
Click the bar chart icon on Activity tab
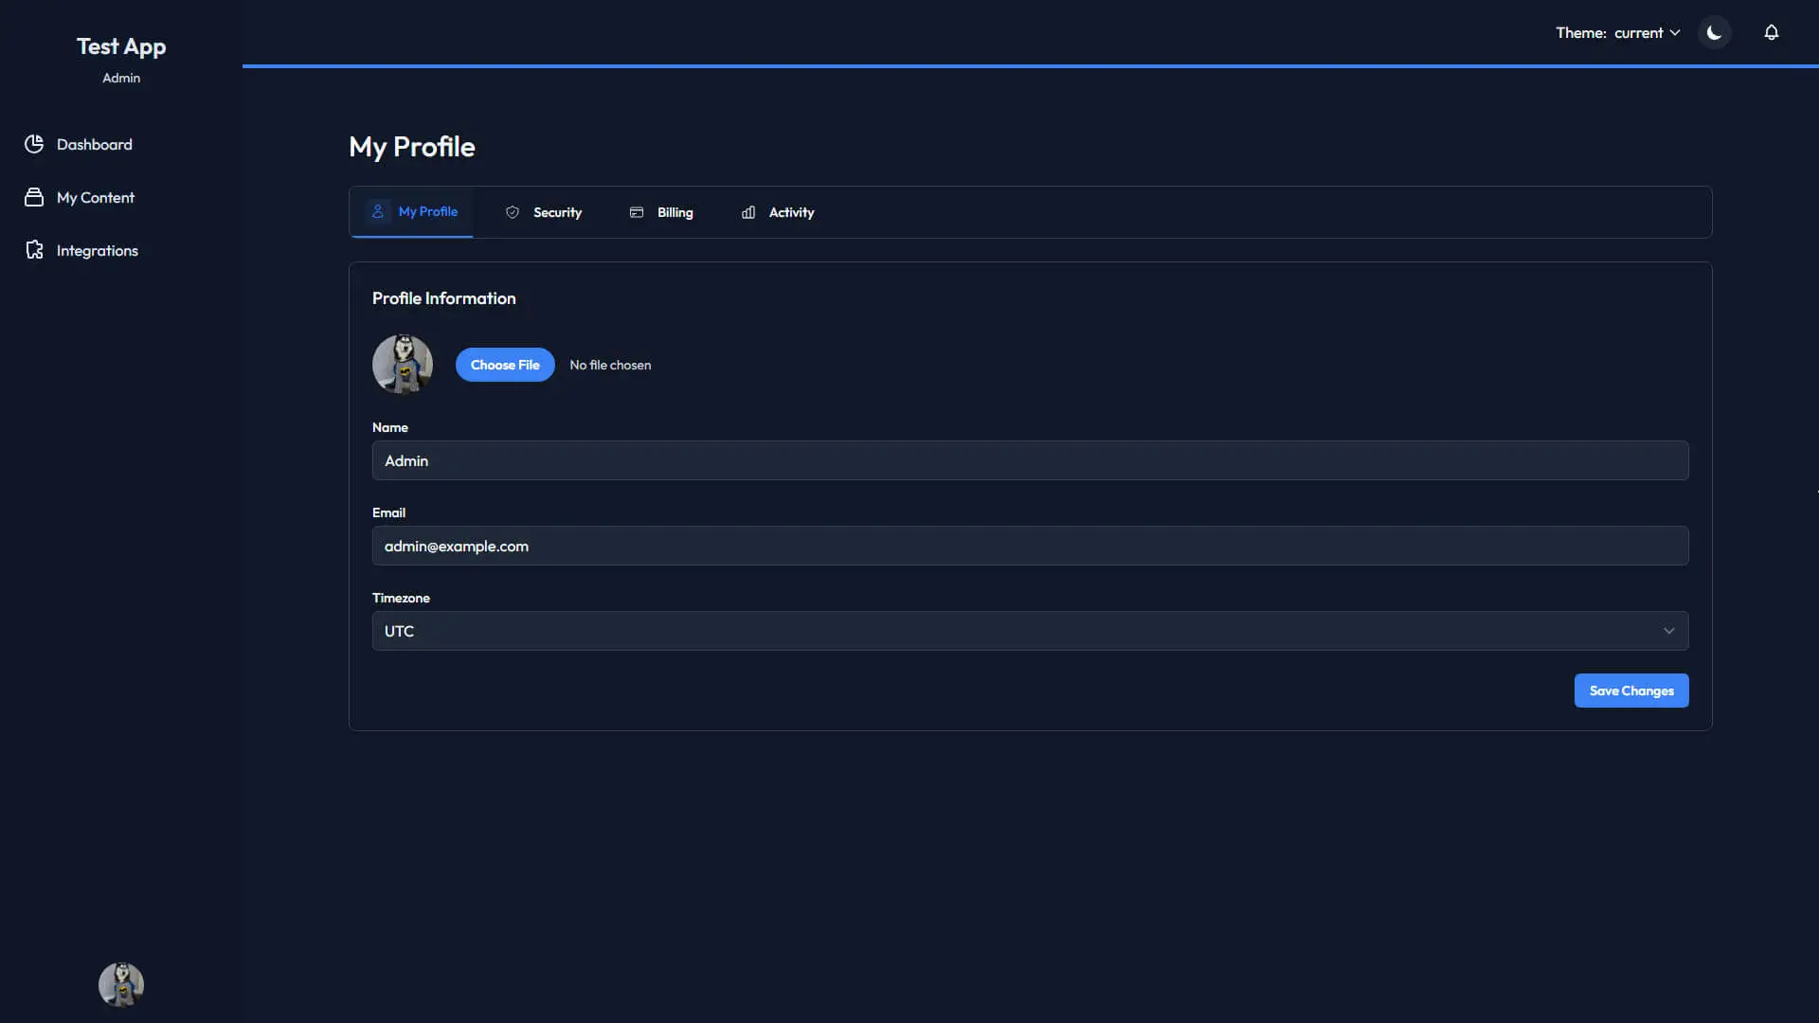(x=748, y=212)
